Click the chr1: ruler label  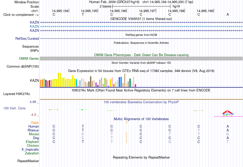pyautogui.click(x=35, y=11)
